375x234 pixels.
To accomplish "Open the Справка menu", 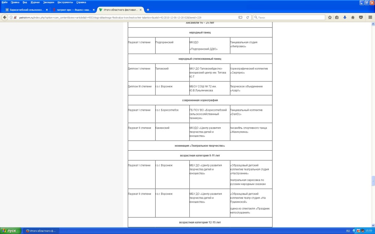I will coord(81,3).
